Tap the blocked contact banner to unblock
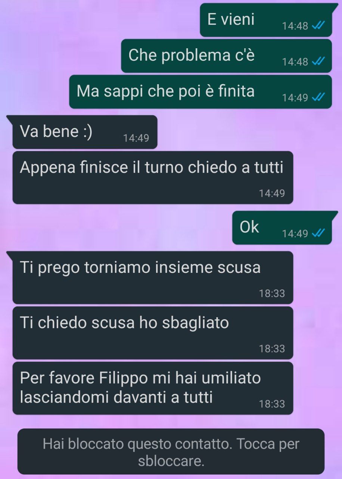This screenshot has width=342, height=479. tap(171, 451)
